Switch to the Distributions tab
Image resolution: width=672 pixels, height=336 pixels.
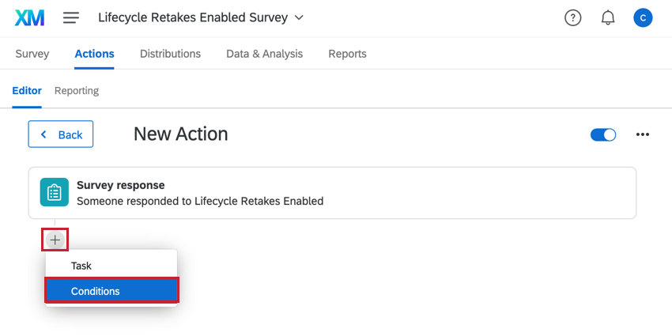170,54
